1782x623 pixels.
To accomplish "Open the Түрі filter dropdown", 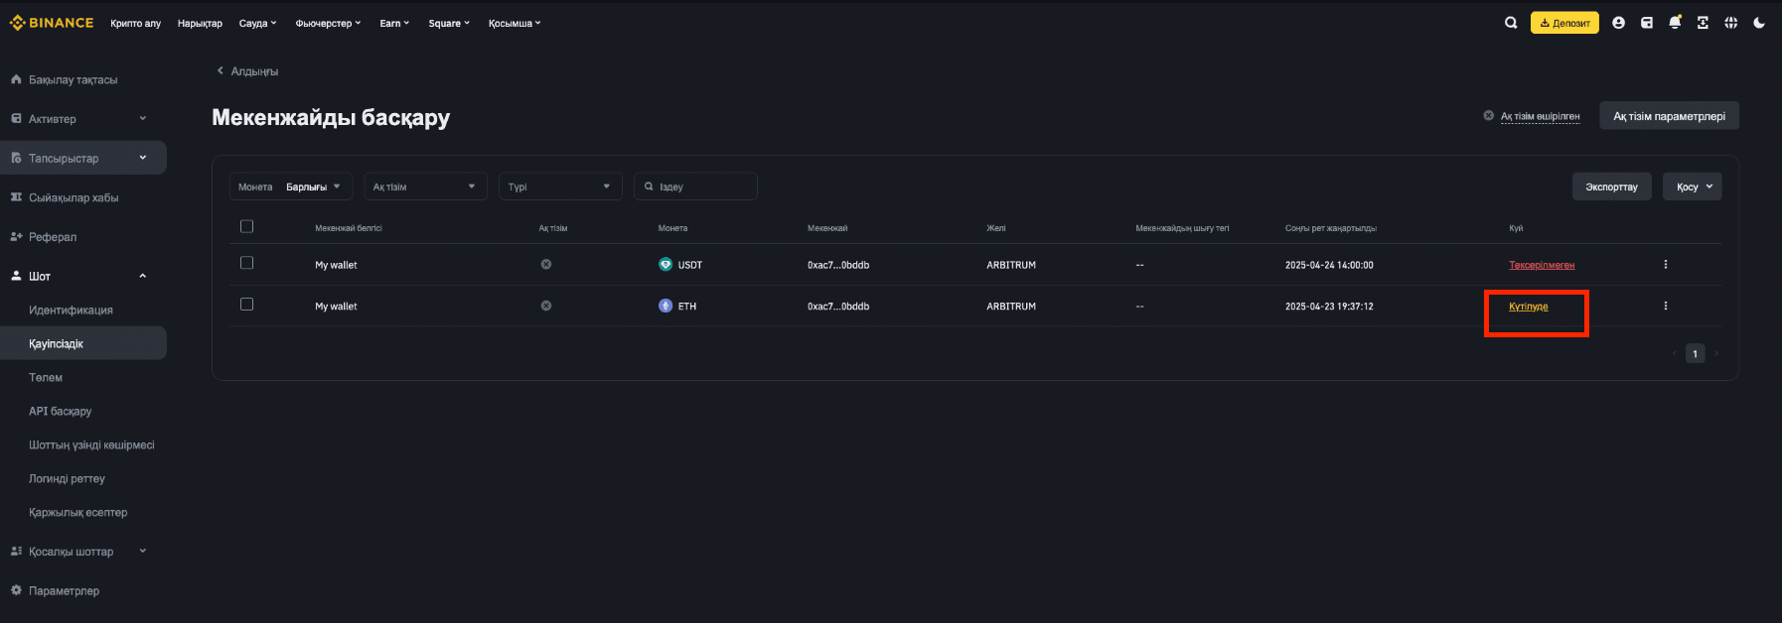I will pyautogui.click(x=560, y=187).
